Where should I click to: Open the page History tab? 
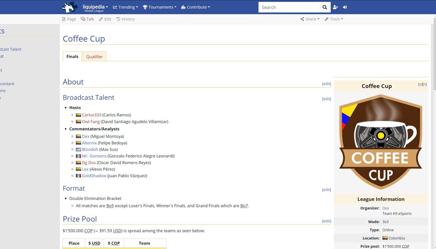125,19
